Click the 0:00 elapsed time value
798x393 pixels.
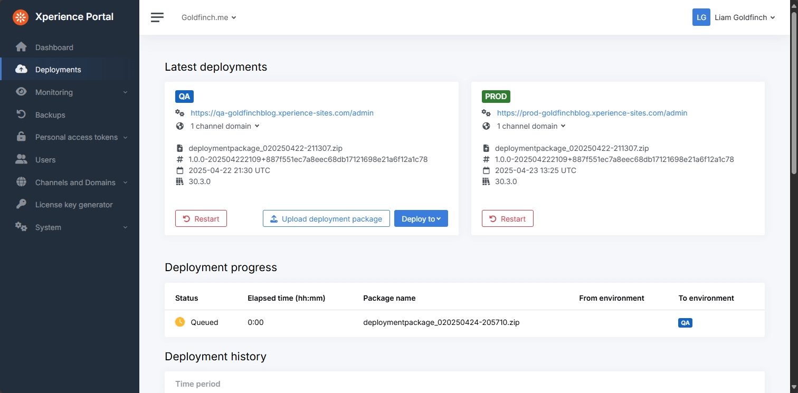click(x=255, y=322)
